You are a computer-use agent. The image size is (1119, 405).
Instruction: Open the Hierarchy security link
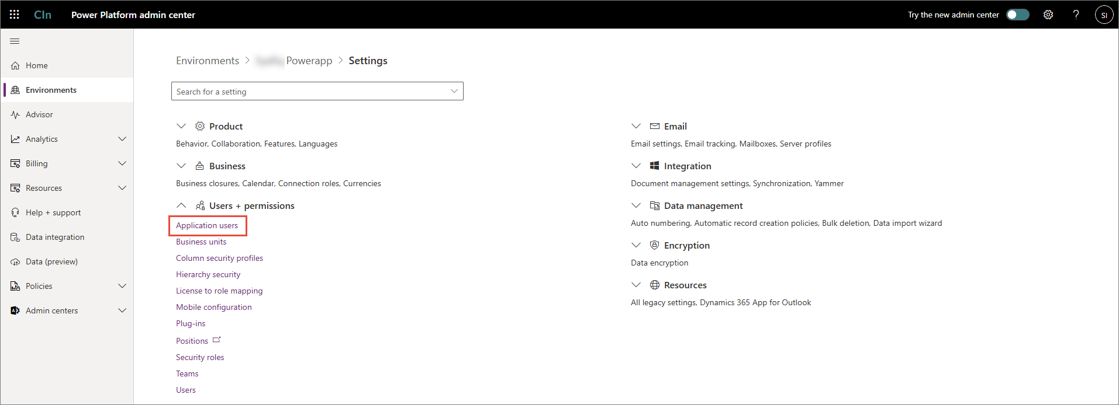coord(208,274)
